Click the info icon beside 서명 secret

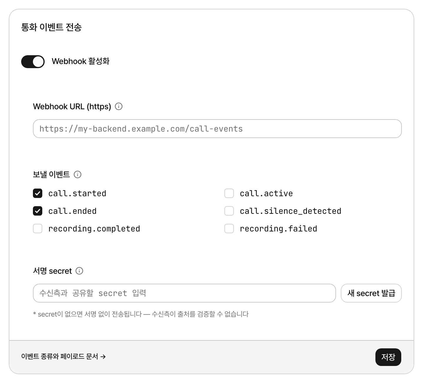pos(79,271)
